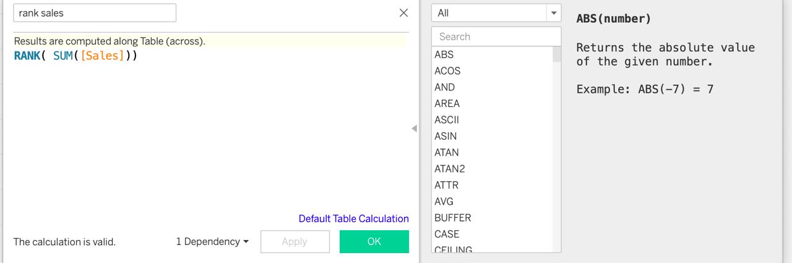792x263 pixels.
Task: Click the Apply button
Action: pos(295,241)
